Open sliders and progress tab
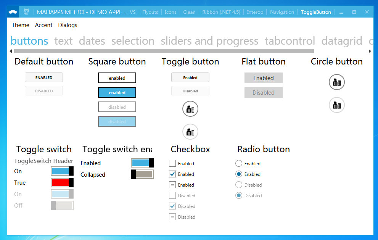 click(x=209, y=41)
